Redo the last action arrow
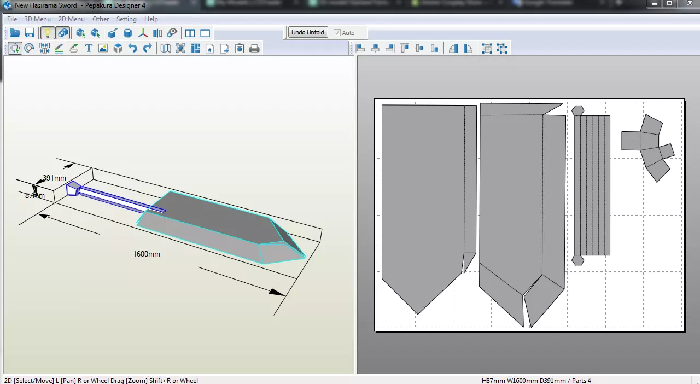Screen dimensions: 700x384 pyautogui.click(x=147, y=48)
